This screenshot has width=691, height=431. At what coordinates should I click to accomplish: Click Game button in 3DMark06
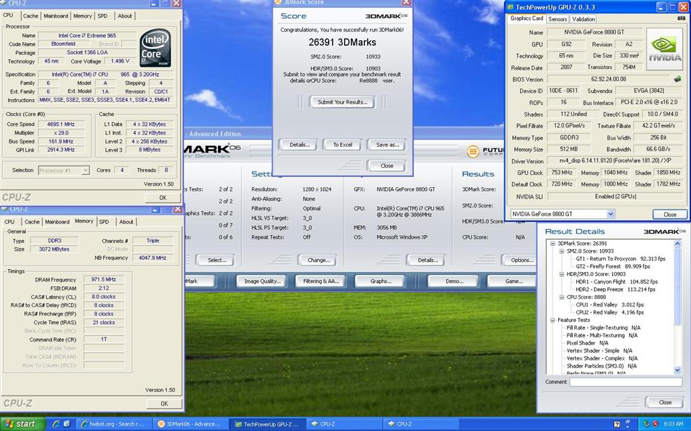pyautogui.click(x=514, y=281)
